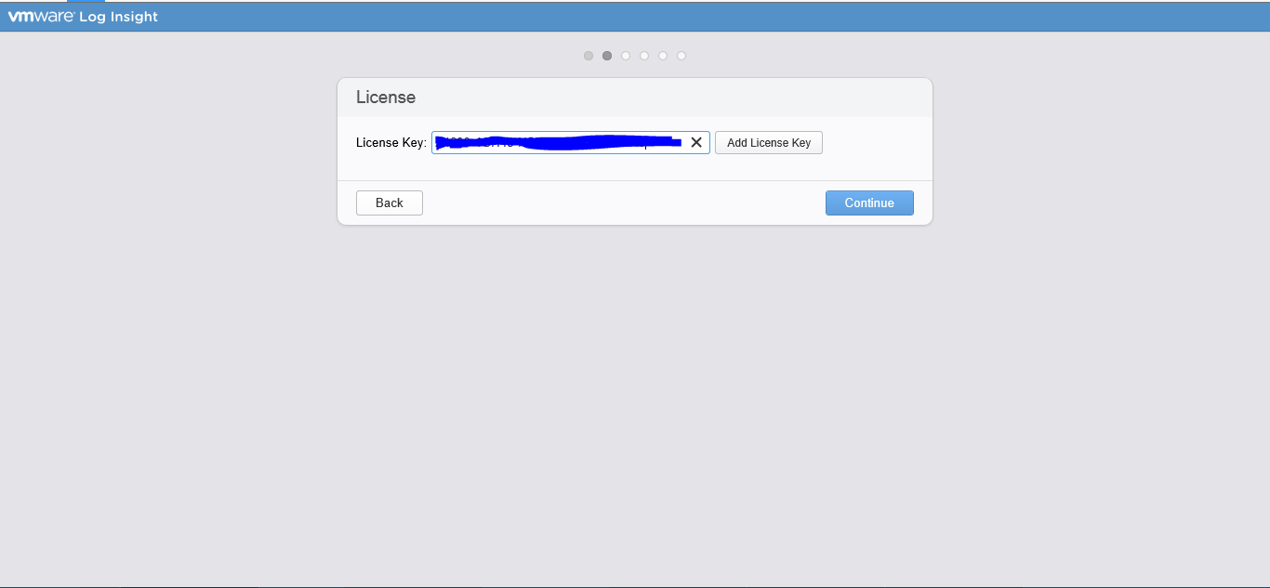Click the License panel heading

tap(386, 98)
